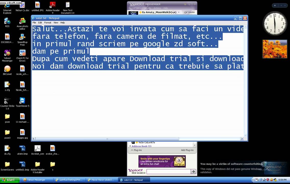Switch to Haxor Haxor chat taskbar button
The width and height of the screenshot is (290, 184).
[x=102, y=180]
